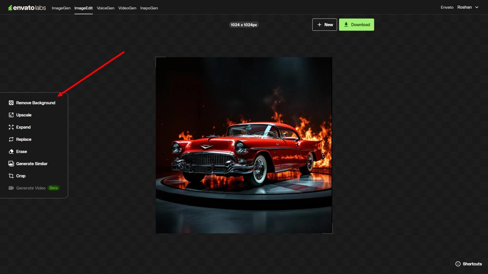Select the Remove Background tool icon

[x=11, y=102]
